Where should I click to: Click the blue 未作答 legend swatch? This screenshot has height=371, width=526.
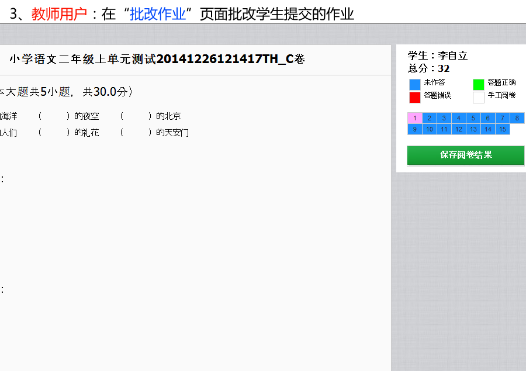click(415, 84)
